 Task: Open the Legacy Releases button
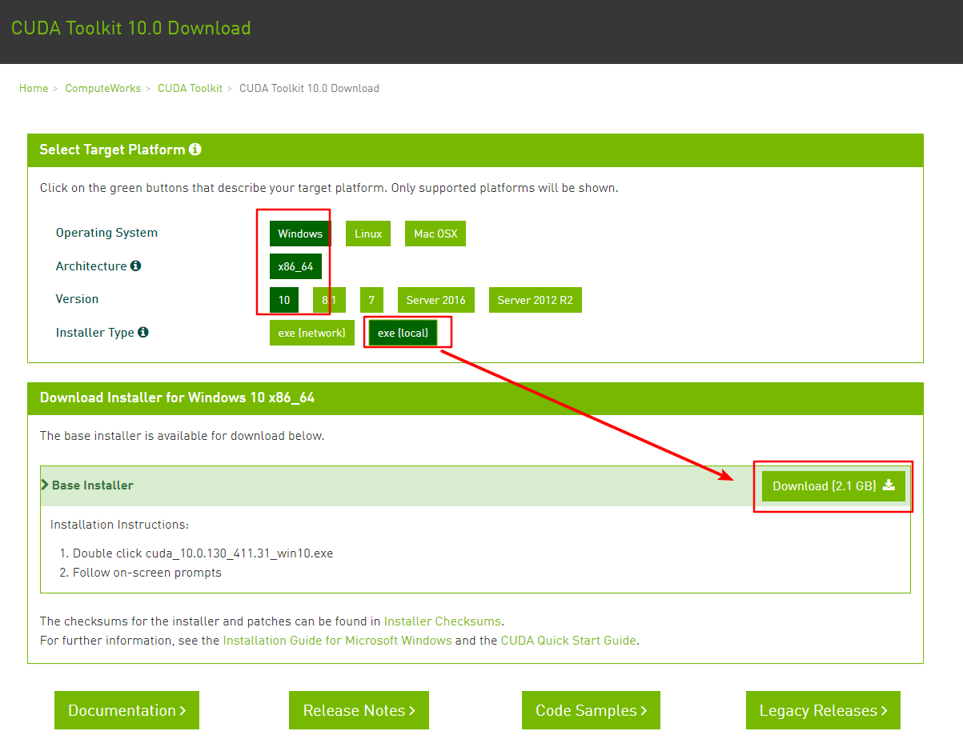point(823,710)
